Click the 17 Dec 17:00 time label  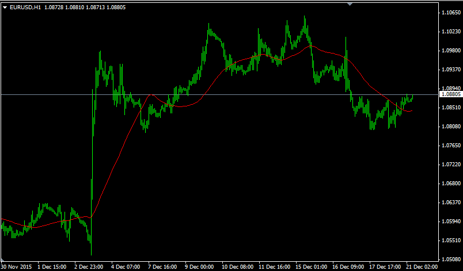tap(386, 267)
